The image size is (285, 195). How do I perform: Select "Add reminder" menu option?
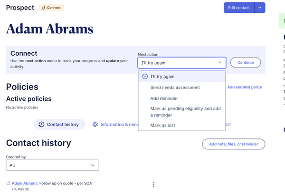pyautogui.click(x=164, y=98)
